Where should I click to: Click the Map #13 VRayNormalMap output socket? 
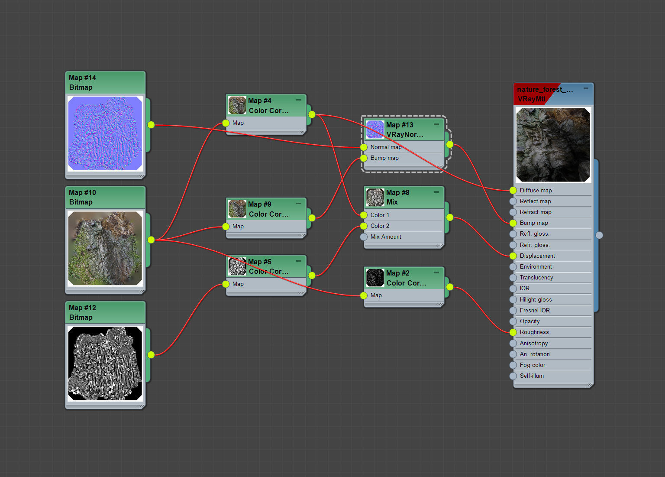click(x=450, y=144)
